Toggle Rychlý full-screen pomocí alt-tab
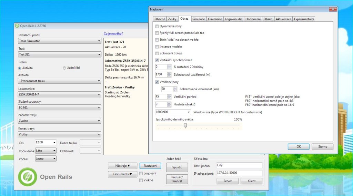 click(x=157, y=33)
